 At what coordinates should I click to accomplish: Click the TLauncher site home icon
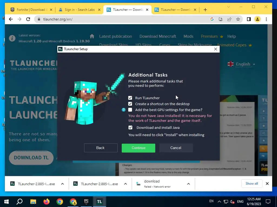(92, 36)
